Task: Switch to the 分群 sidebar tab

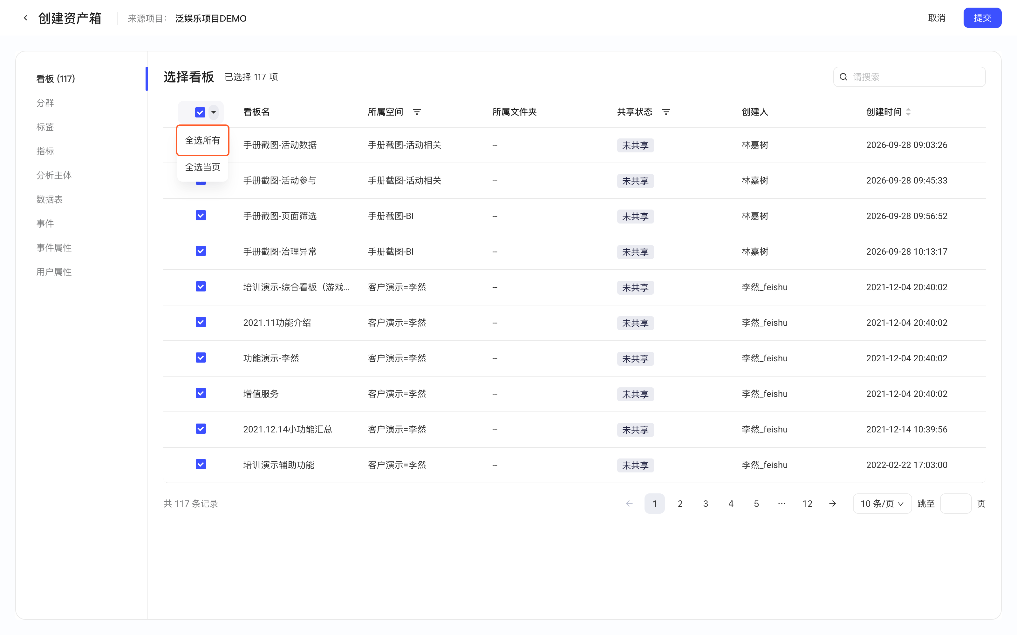Action: click(x=45, y=103)
